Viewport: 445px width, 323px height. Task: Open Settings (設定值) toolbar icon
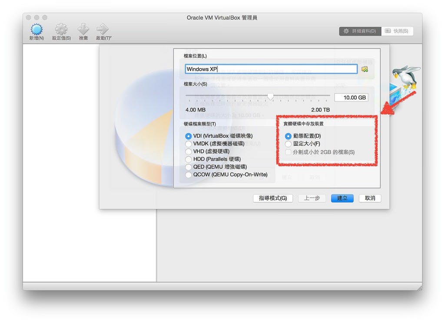click(x=61, y=29)
